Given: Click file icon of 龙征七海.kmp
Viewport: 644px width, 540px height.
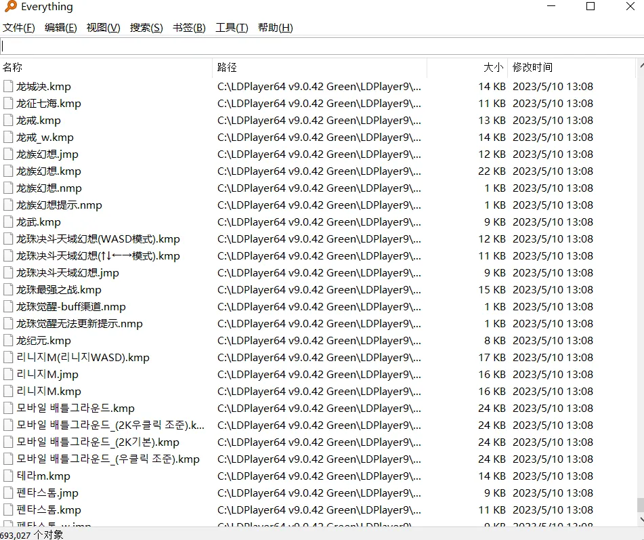Looking at the screenshot, I should 8,103.
